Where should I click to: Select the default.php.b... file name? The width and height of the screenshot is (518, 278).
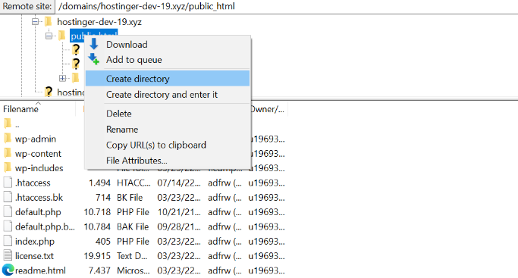pos(45,226)
